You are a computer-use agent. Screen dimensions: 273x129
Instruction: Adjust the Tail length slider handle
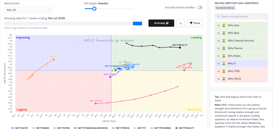click(94, 9)
